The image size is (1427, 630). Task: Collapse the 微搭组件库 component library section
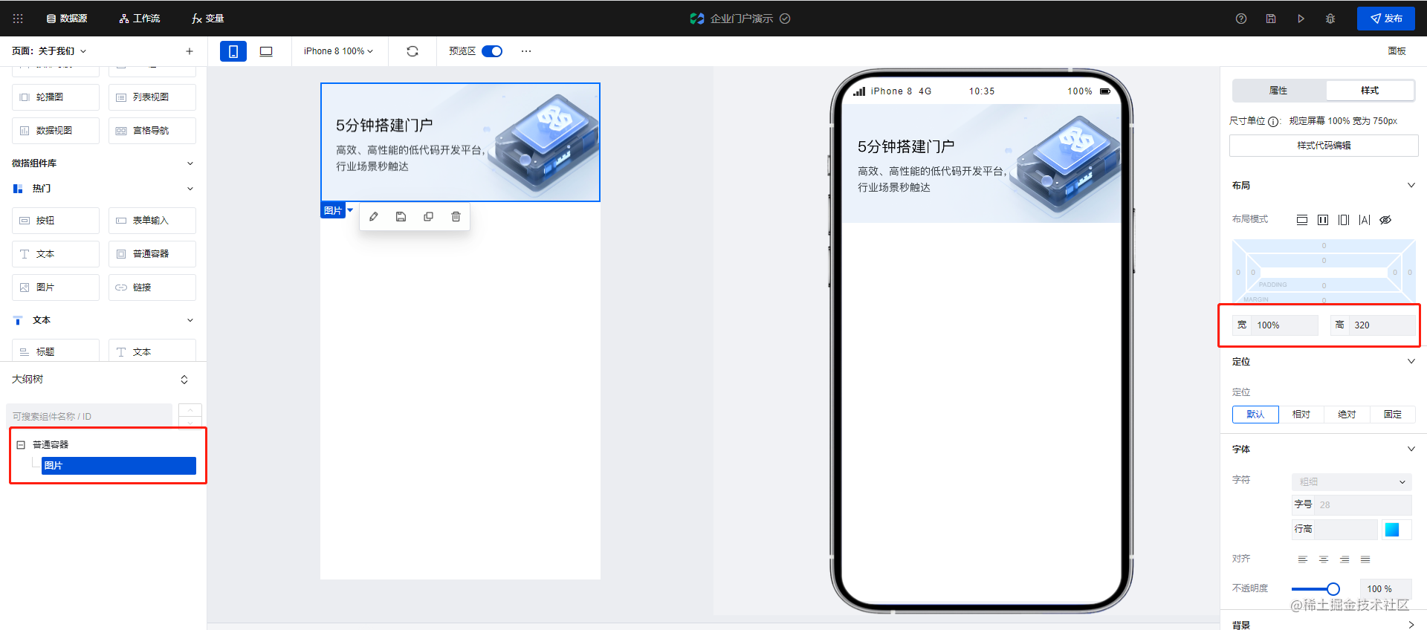click(190, 163)
